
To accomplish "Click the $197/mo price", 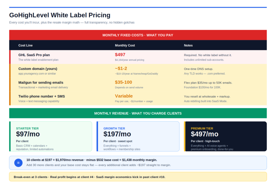I will 117,134.
